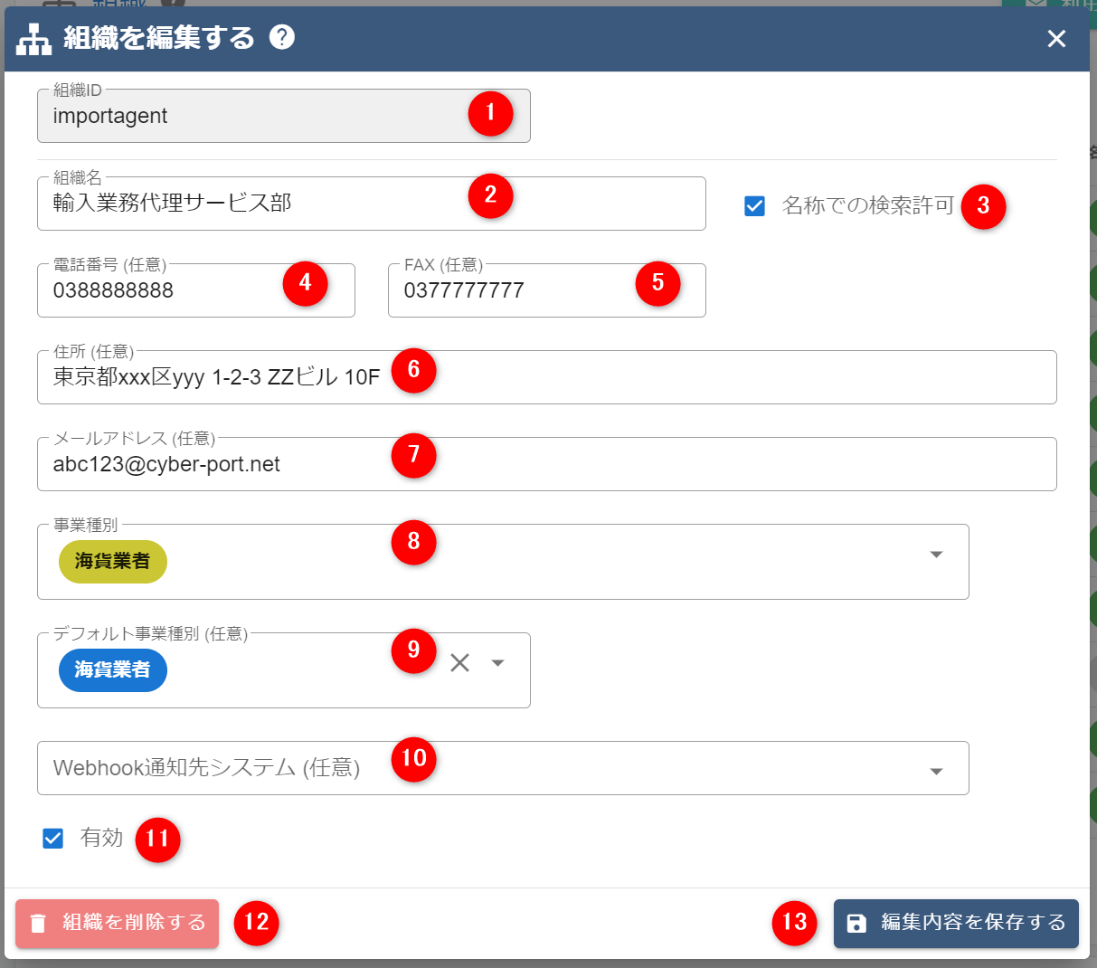
Task: Toggle the 名称での検索許可 checkbox
Action: pos(754,206)
